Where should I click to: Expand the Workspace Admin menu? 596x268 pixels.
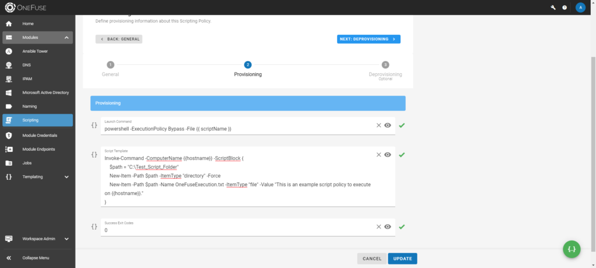tap(66, 239)
